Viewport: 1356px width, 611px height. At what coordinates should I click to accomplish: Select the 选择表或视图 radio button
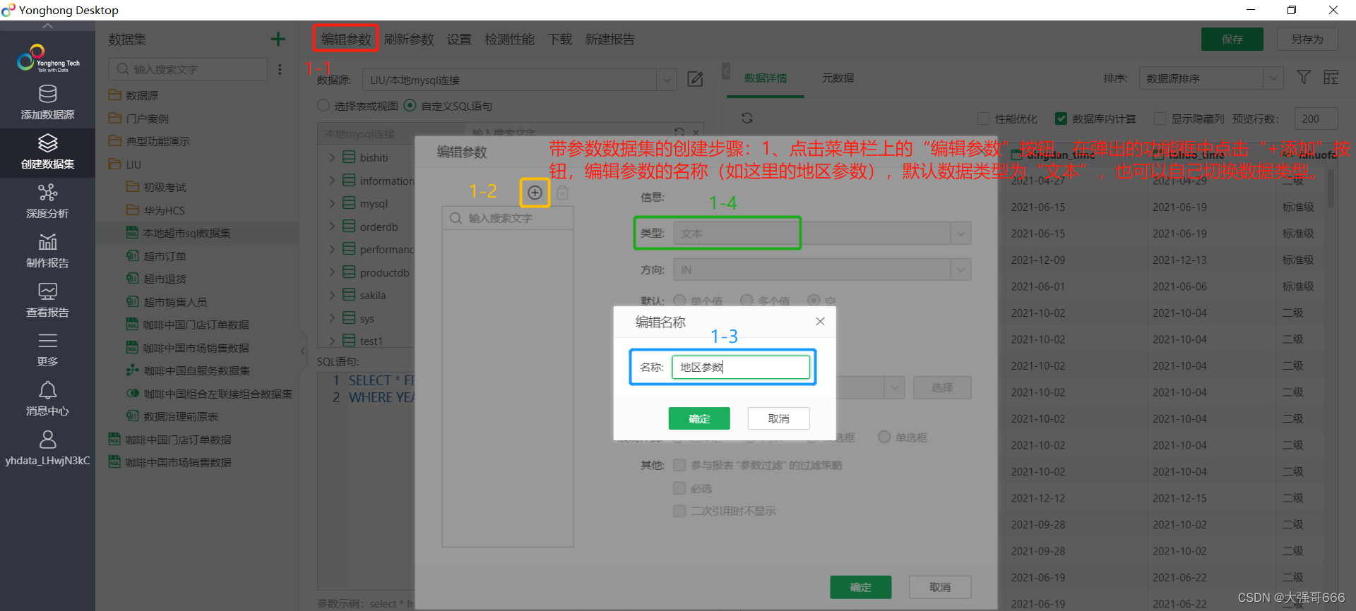323,106
